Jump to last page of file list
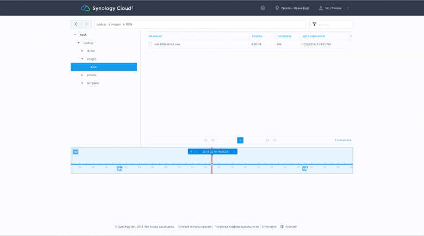The width and height of the screenshot is (424, 236). click(x=275, y=140)
